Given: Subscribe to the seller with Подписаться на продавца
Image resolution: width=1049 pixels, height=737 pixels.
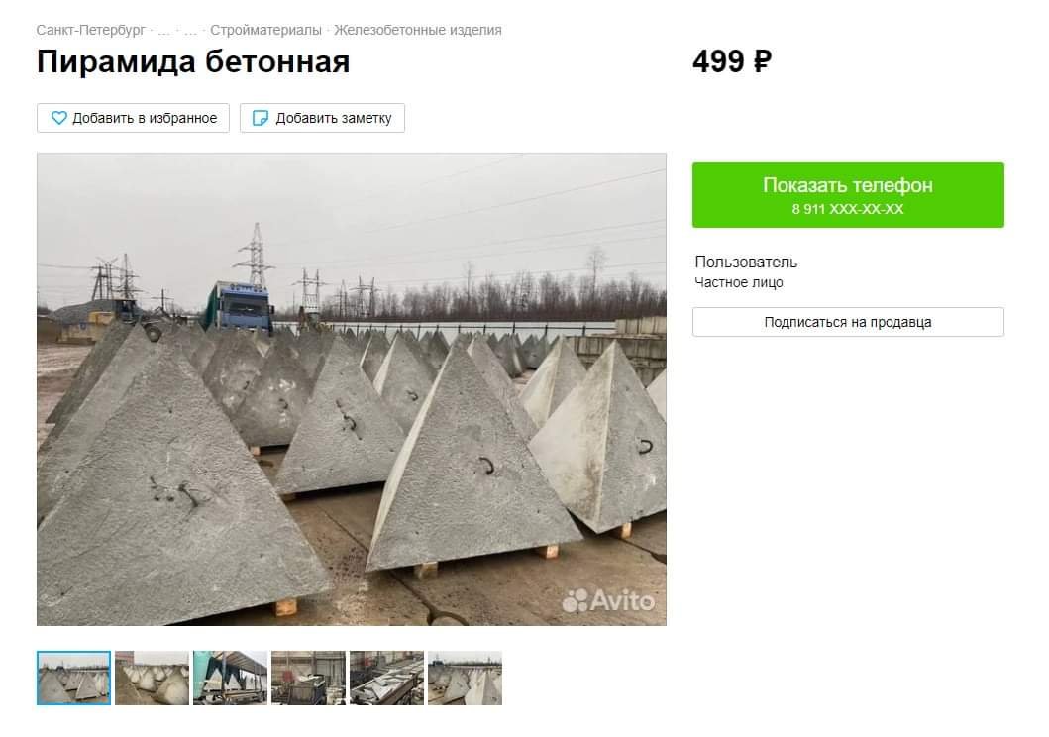Looking at the screenshot, I should point(848,322).
